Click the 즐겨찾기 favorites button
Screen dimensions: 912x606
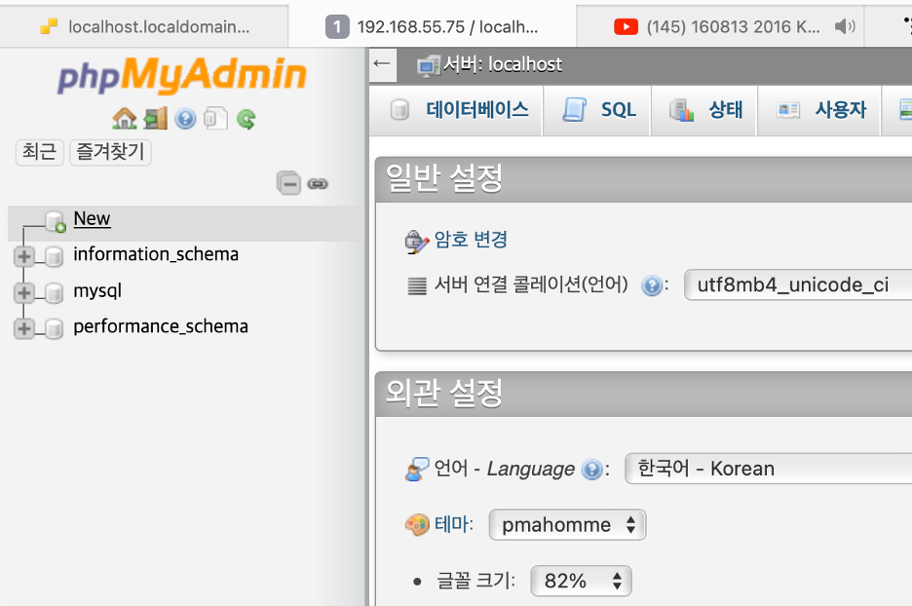(110, 152)
